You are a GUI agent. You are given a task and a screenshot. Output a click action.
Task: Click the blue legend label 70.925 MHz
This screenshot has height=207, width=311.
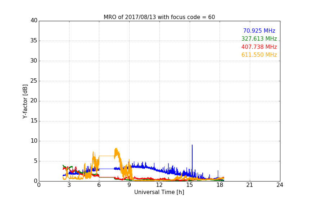(x=259, y=31)
